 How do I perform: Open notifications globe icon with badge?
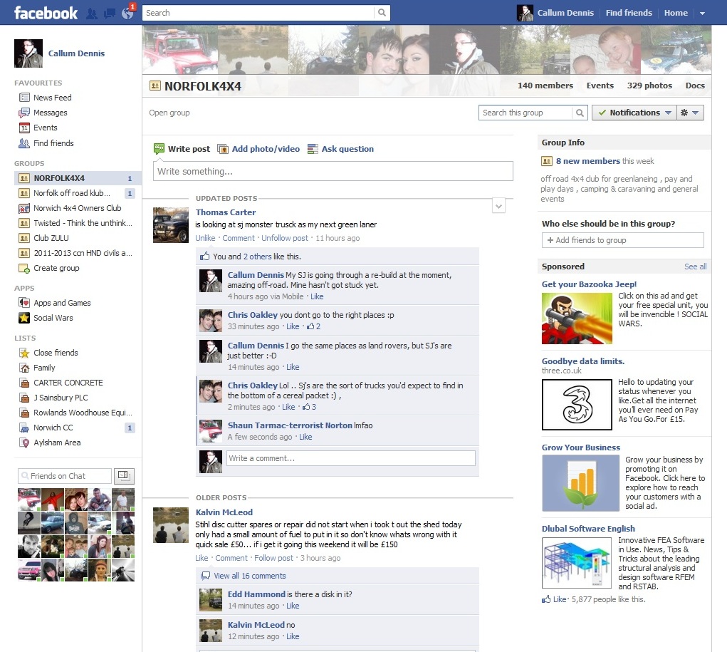coord(127,13)
